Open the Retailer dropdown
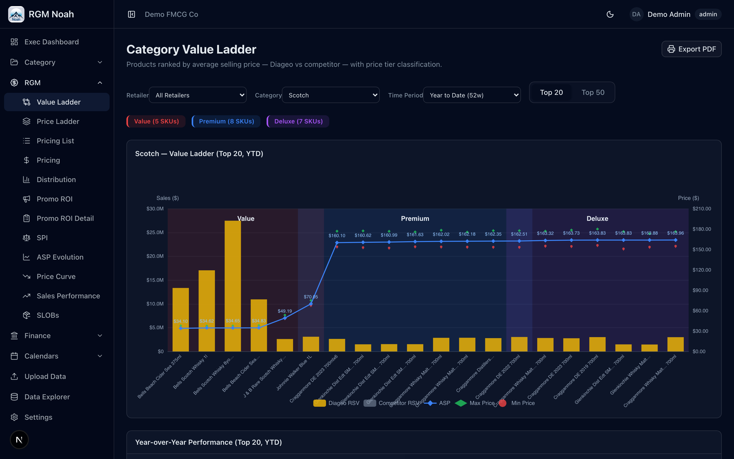This screenshot has width=734, height=459. 198,95
